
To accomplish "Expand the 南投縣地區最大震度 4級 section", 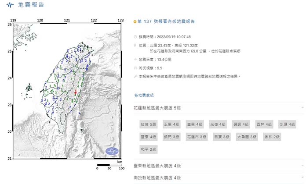I will (x=219, y=177).
